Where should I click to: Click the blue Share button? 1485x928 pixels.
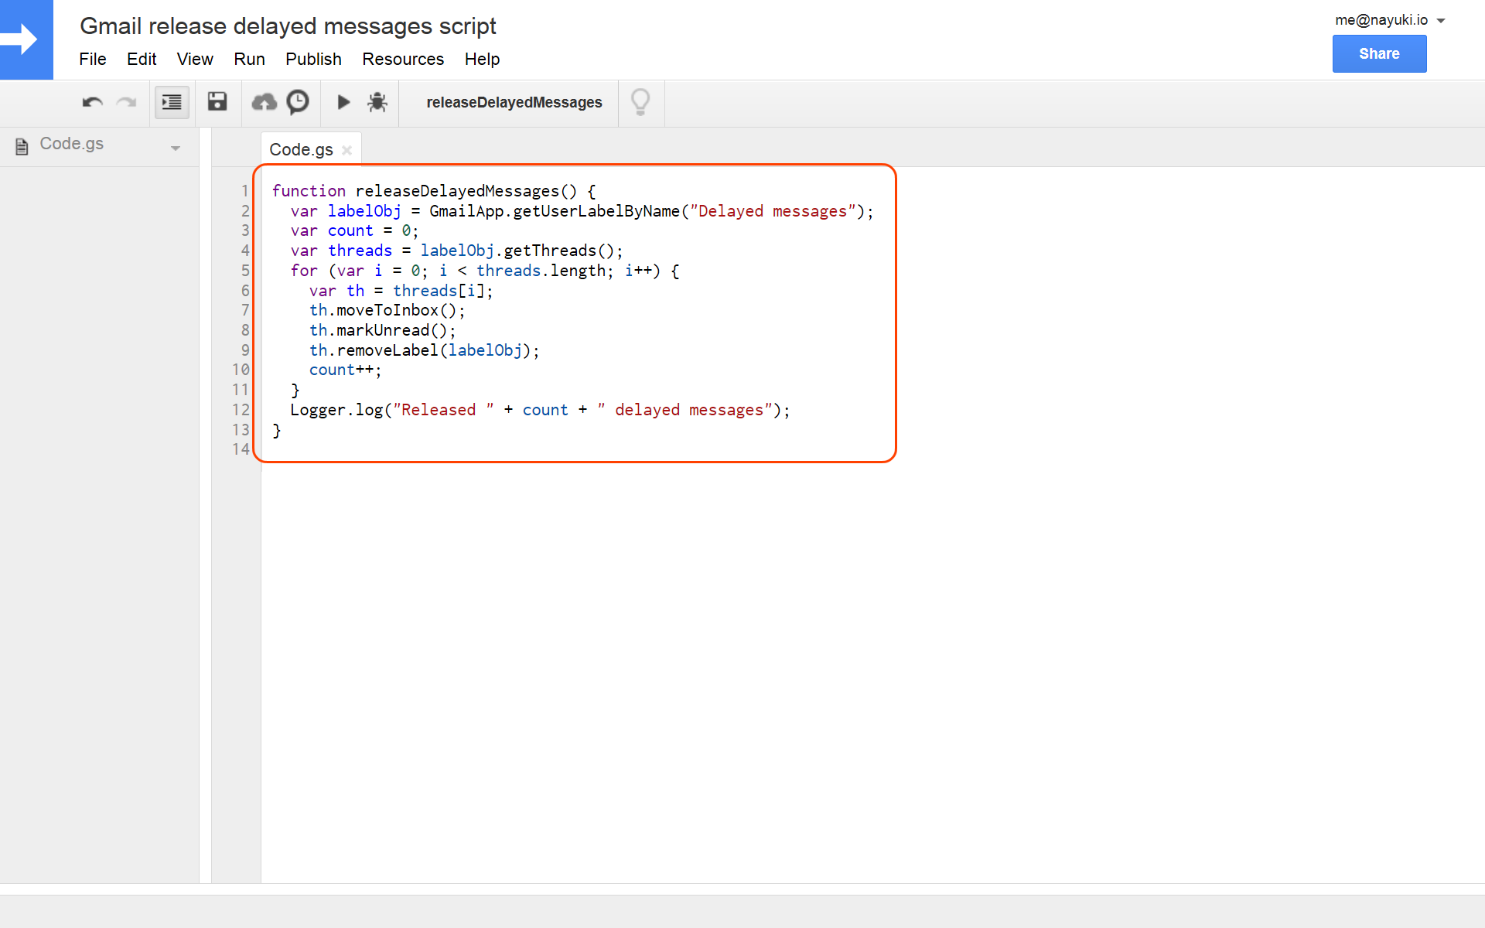[x=1379, y=53]
